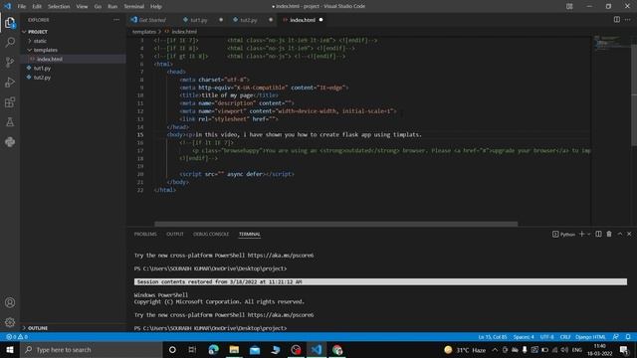Switch to the PROBLEMS panel tab
This screenshot has height=358, width=637.
click(145, 235)
